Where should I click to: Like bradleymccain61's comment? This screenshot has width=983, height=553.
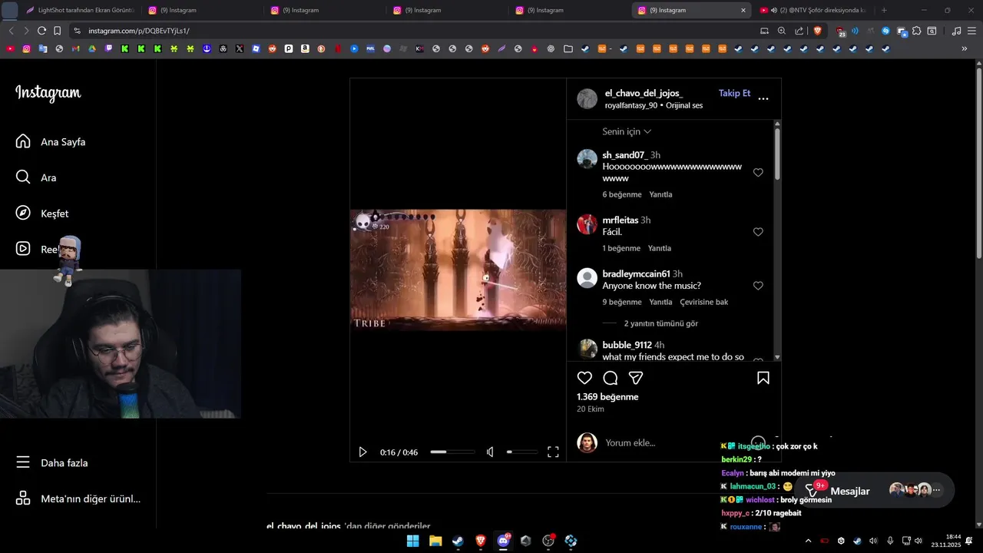point(758,286)
